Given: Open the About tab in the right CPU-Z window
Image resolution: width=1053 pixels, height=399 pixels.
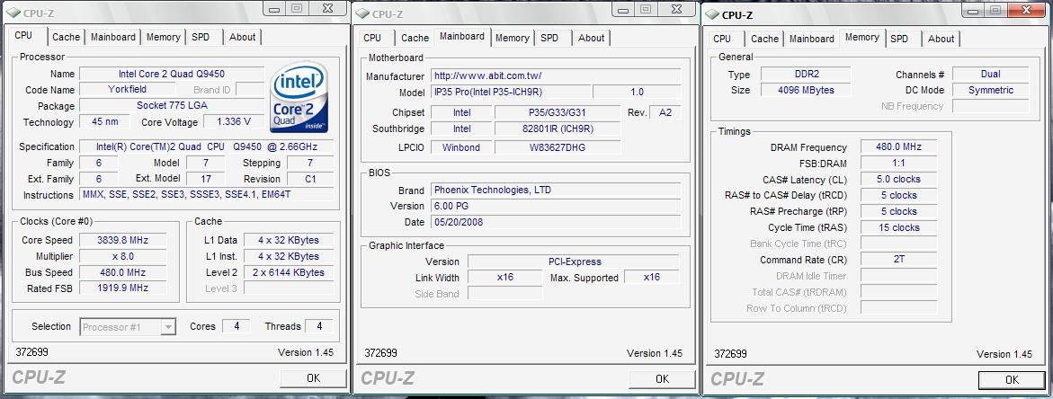Looking at the screenshot, I should point(941,39).
